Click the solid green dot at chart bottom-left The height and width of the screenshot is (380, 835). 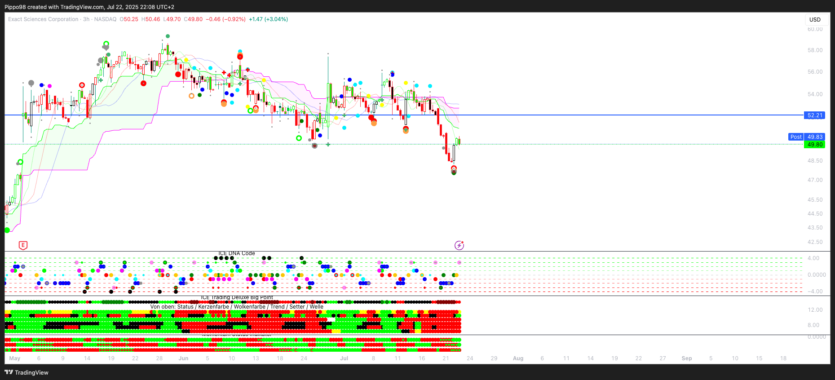(x=7, y=230)
